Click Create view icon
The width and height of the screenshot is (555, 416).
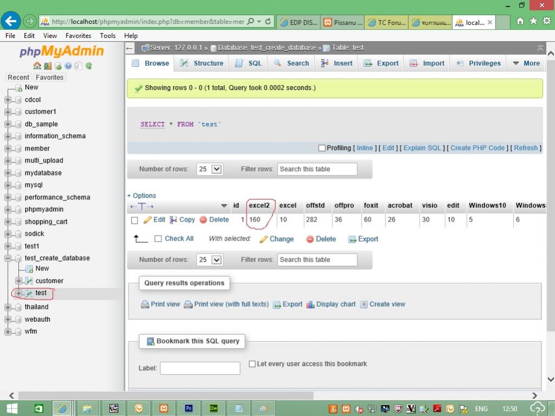coord(364,304)
